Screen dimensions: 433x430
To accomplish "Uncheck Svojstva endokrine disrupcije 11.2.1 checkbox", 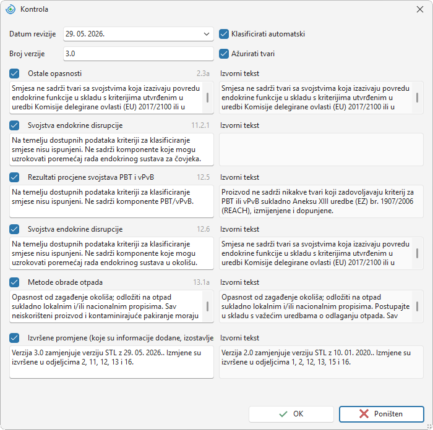I will (14, 125).
